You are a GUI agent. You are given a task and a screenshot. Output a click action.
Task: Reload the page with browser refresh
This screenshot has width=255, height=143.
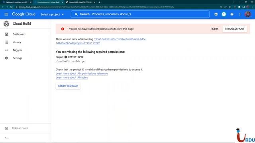click(12, 7)
